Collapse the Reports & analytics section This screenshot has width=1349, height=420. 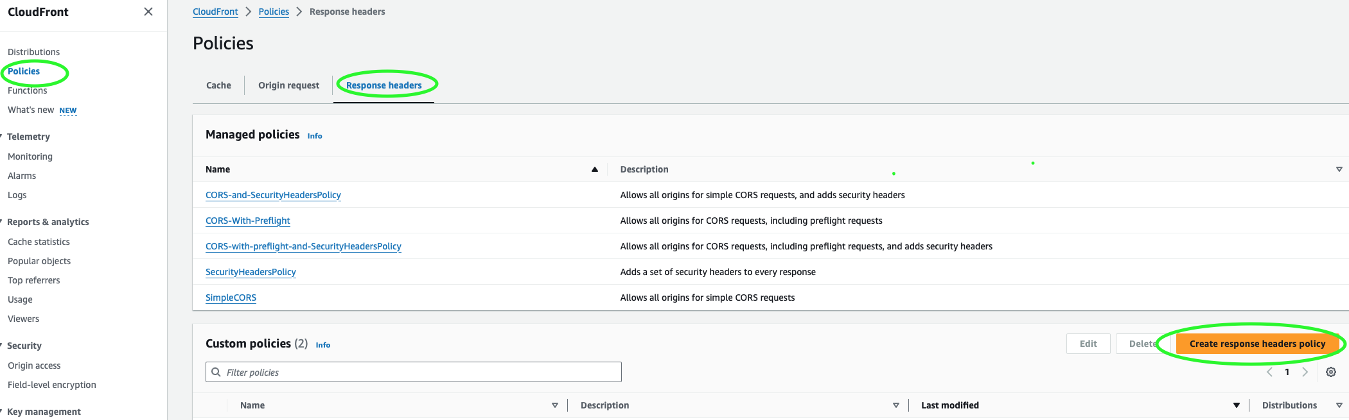pyautogui.click(x=2, y=222)
